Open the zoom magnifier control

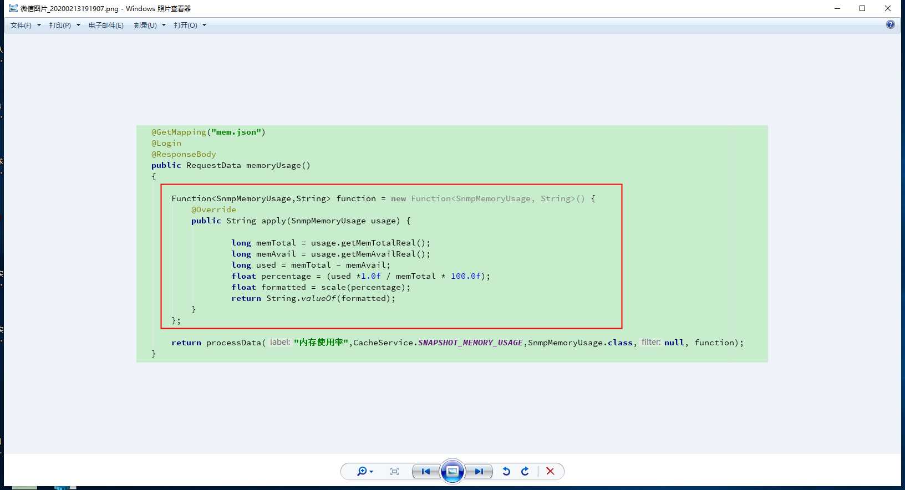pyautogui.click(x=362, y=471)
